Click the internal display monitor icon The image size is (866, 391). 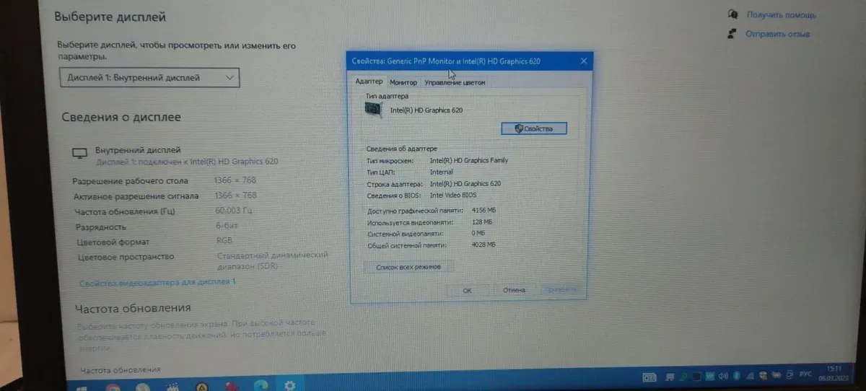[79, 153]
